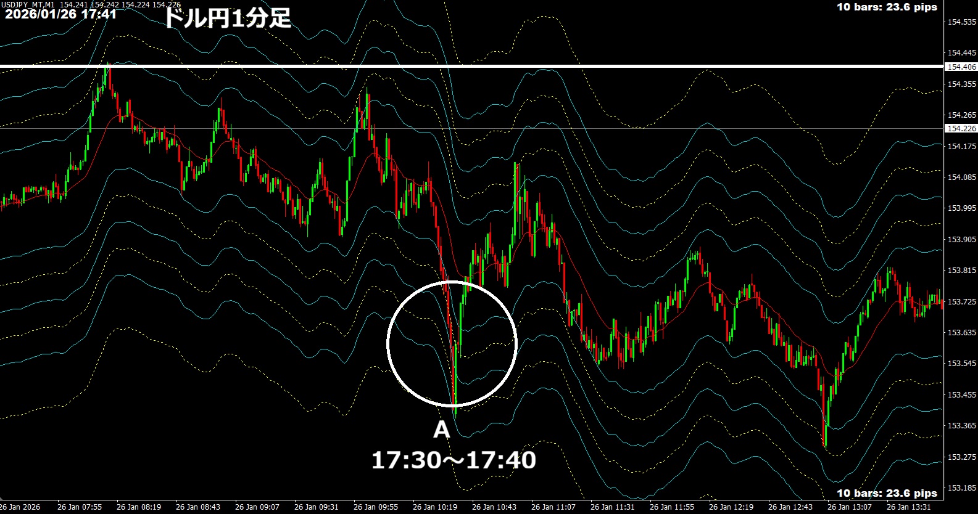Click the 26 Jan 11:55 time axis label
This screenshot has width=978, height=514.
[672, 507]
